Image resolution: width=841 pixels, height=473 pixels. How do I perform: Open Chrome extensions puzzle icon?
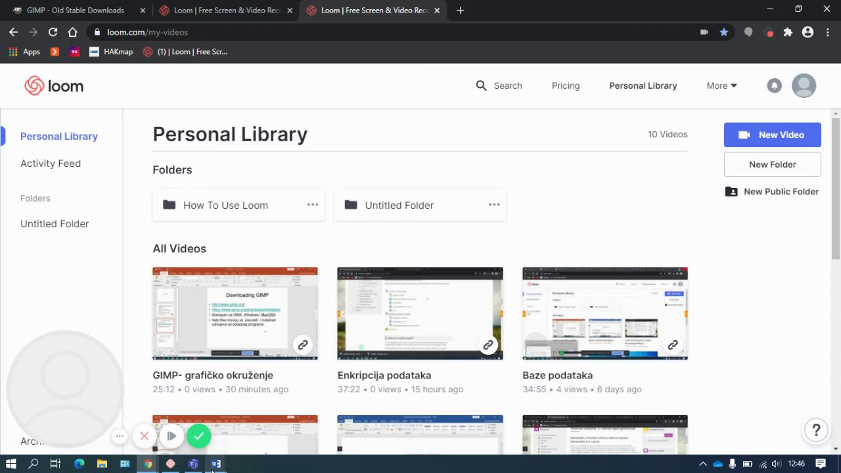(788, 32)
